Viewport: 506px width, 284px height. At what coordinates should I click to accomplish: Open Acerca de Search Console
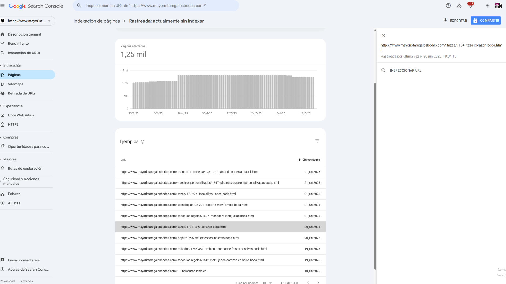click(x=28, y=269)
